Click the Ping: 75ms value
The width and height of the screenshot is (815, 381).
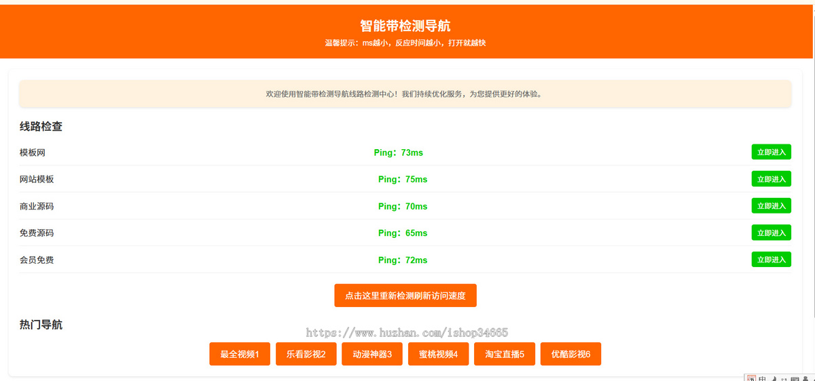tap(403, 180)
